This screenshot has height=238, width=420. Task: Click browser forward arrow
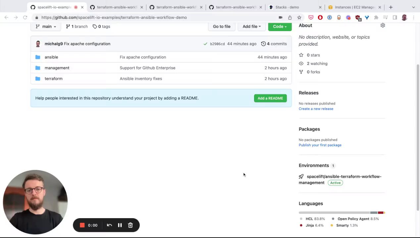tap(16, 18)
